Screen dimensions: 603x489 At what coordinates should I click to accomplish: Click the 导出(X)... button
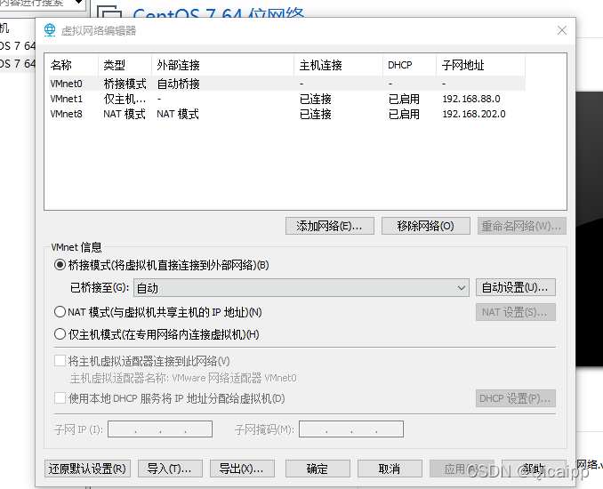point(242,469)
